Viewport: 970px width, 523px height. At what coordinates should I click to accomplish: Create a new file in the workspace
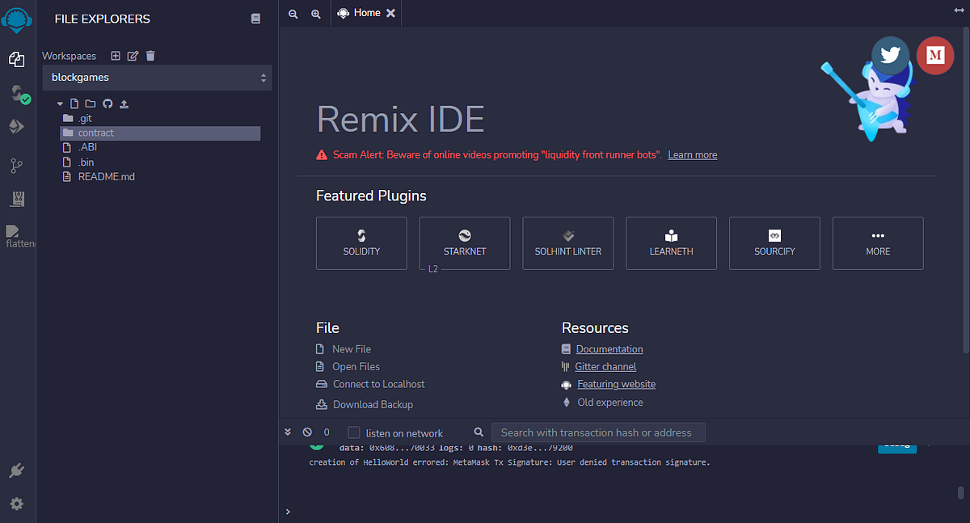click(x=74, y=103)
